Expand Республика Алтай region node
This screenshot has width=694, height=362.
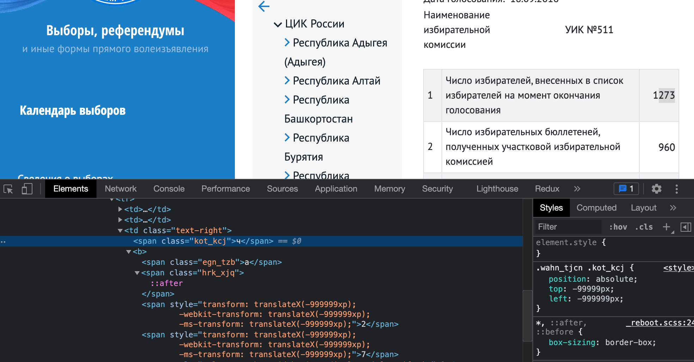pos(287,81)
